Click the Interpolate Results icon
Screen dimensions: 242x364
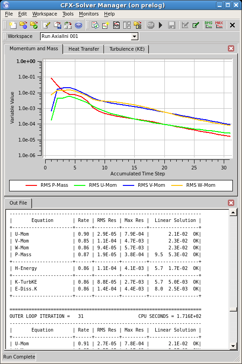(x=68, y=25)
